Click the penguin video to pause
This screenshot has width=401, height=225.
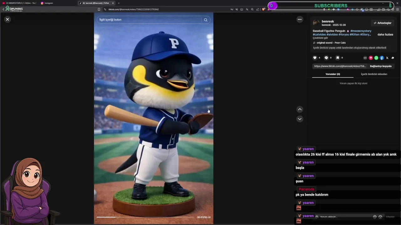[154, 118]
